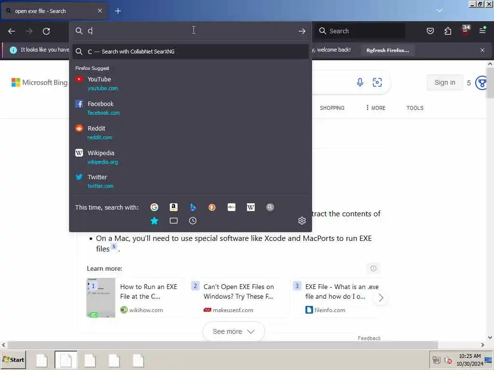Open the Bing Rewards medal icon
The image size is (494, 370).
(x=482, y=83)
